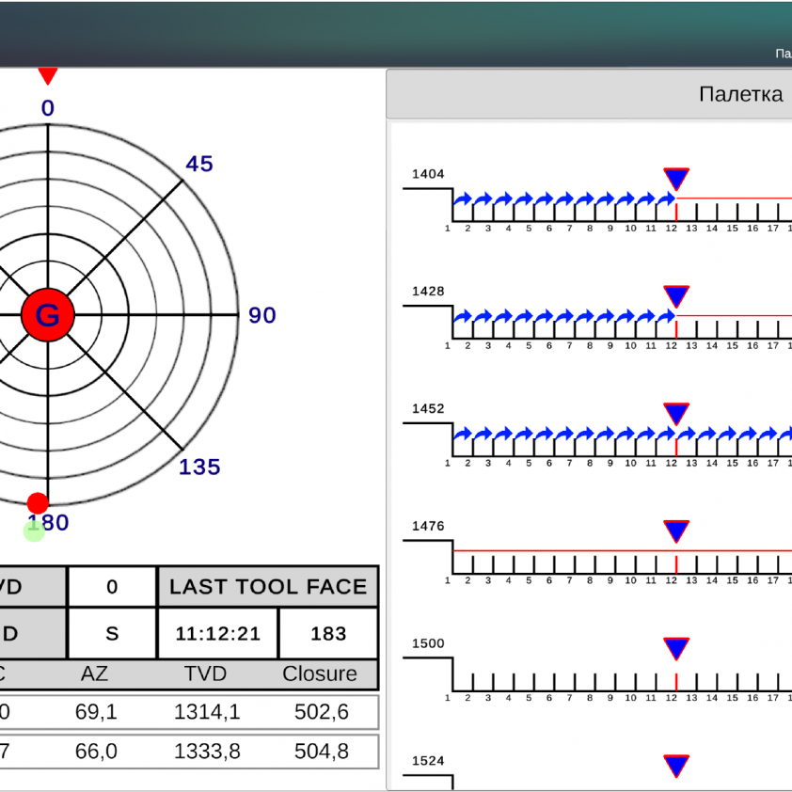Click the LAST TOOL FACE header cell

click(x=268, y=587)
